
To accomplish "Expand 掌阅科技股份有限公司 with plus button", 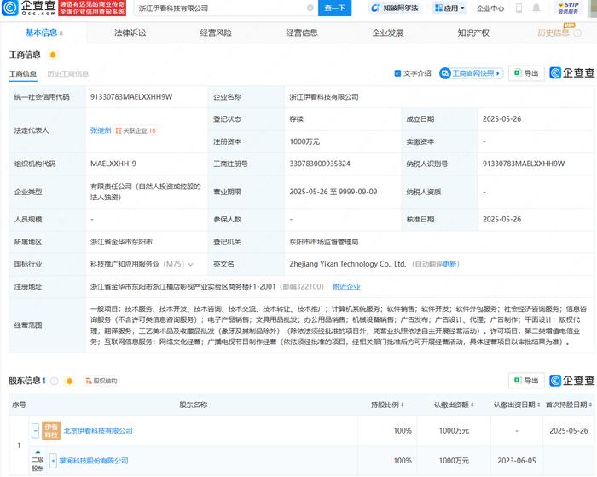I will coord(53,461).
